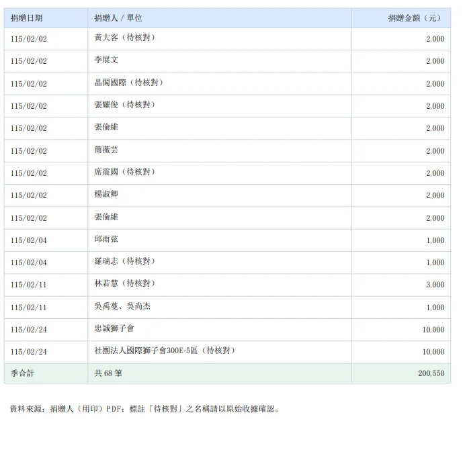Select the 簡薇芸 donor cell
The width and height of the screenshot is (463, 464).
[220, 151]
